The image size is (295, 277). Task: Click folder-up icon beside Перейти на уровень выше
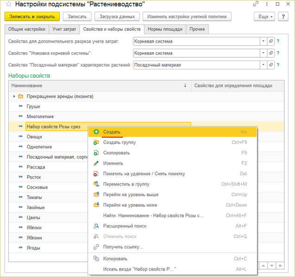point(96,194)
